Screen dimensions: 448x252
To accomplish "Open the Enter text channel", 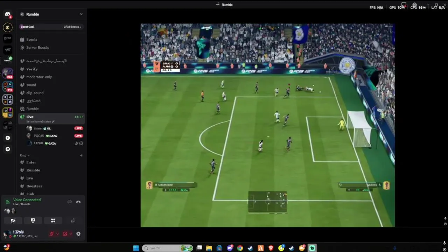I will [x=51, y=162].
